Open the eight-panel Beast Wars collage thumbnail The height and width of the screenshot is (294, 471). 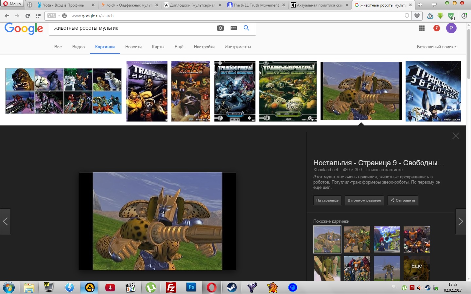tap(63, 91)
